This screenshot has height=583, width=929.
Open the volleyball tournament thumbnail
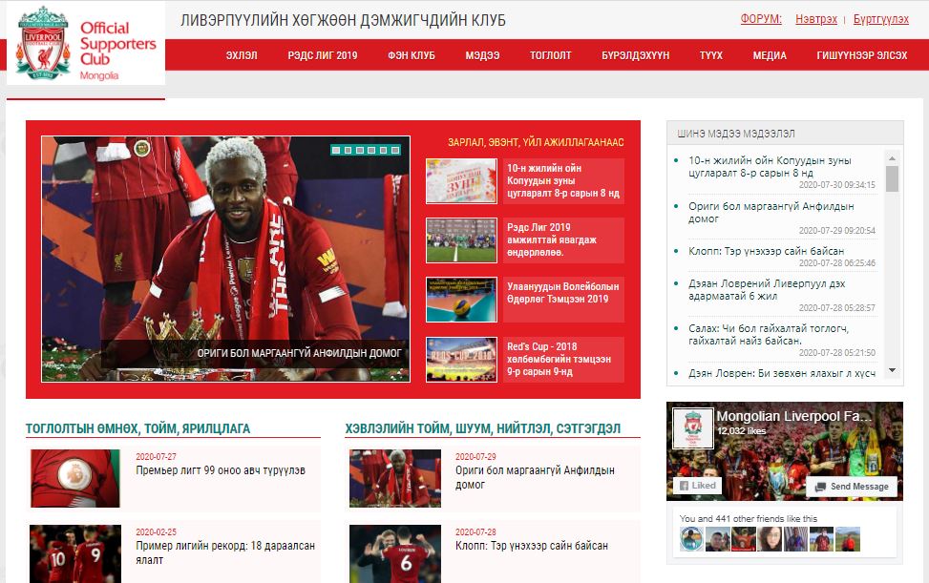[x=461, y=299]
